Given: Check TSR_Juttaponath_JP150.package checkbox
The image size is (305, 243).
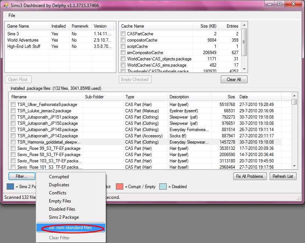Looking at the screenshot, I should pos(13,123).
